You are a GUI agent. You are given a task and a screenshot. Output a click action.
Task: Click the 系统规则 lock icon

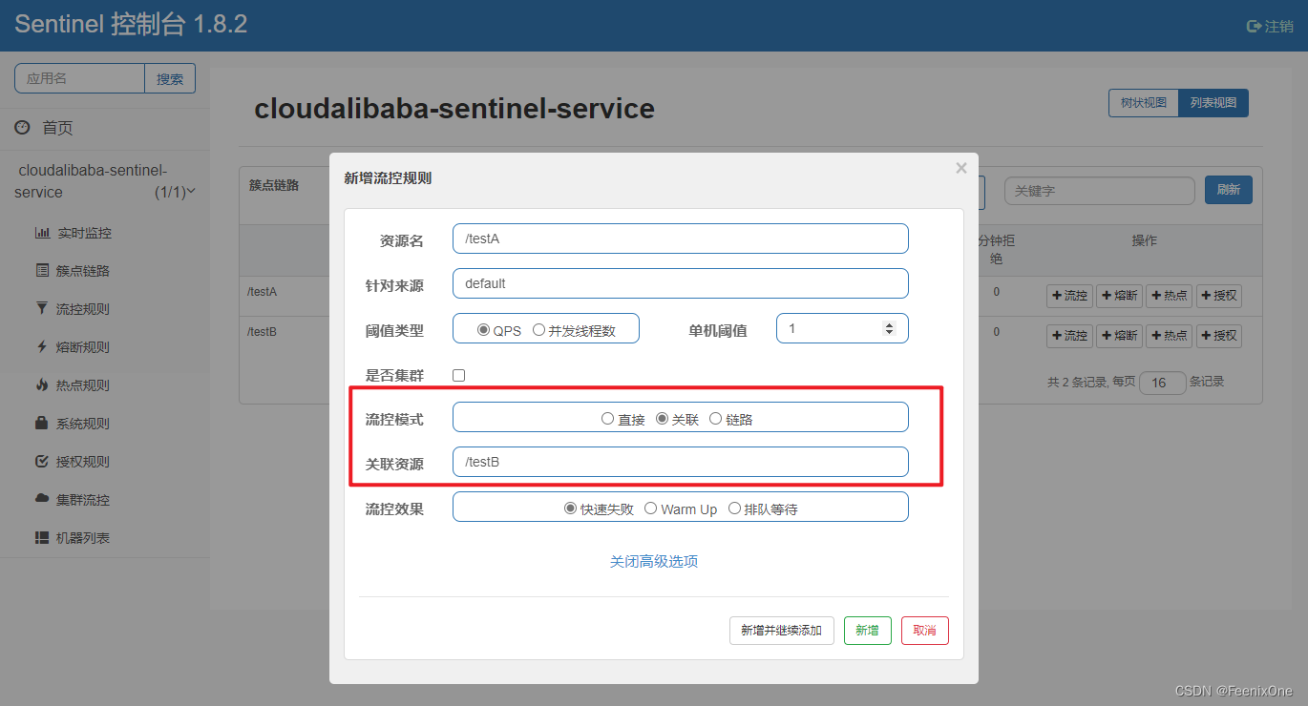point(42,423)
